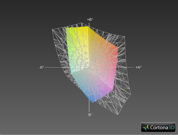Click the -A* axis label

(41, 67)
